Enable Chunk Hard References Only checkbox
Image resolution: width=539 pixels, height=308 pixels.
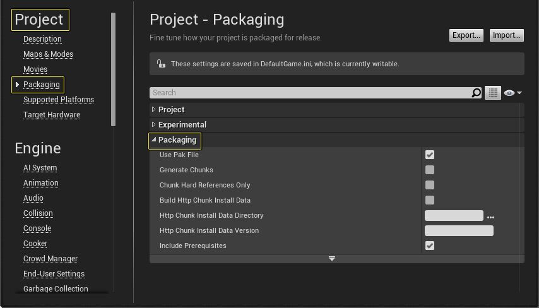point(430,185)
